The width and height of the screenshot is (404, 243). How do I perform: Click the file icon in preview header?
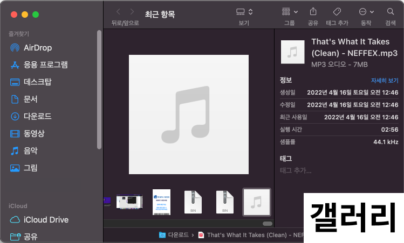pos(292,52)
